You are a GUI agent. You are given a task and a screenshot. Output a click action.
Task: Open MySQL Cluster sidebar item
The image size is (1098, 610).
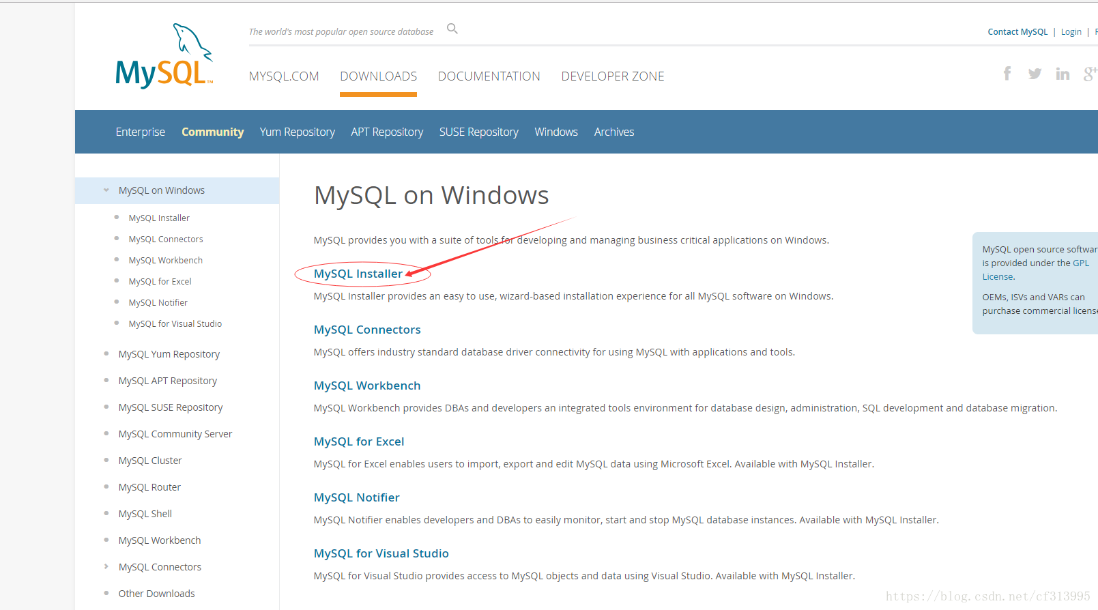click(150, 461)
